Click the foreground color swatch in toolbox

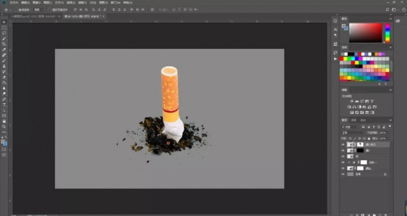coord(3,142)
